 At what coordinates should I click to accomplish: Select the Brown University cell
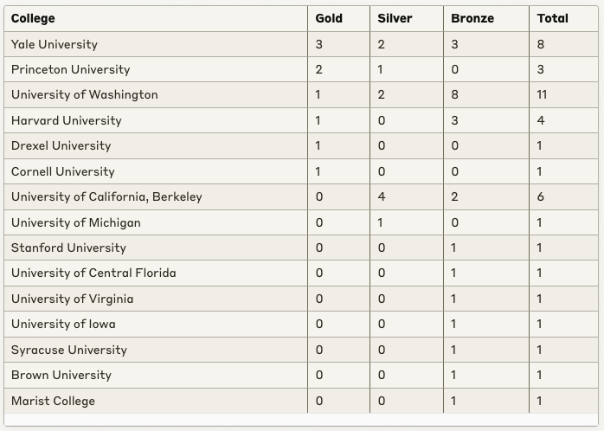(156, 375)
